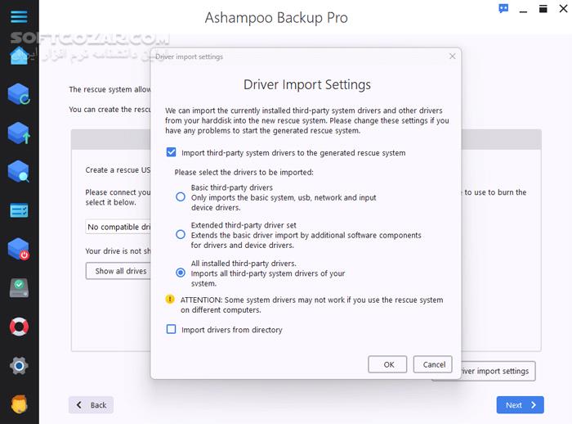Click the Back button

click(x=91, y=405)
